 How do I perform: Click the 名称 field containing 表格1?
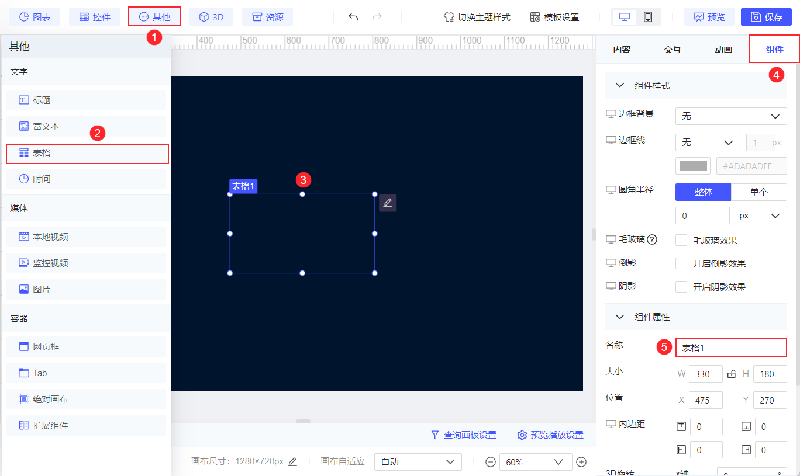pos(731,348)
